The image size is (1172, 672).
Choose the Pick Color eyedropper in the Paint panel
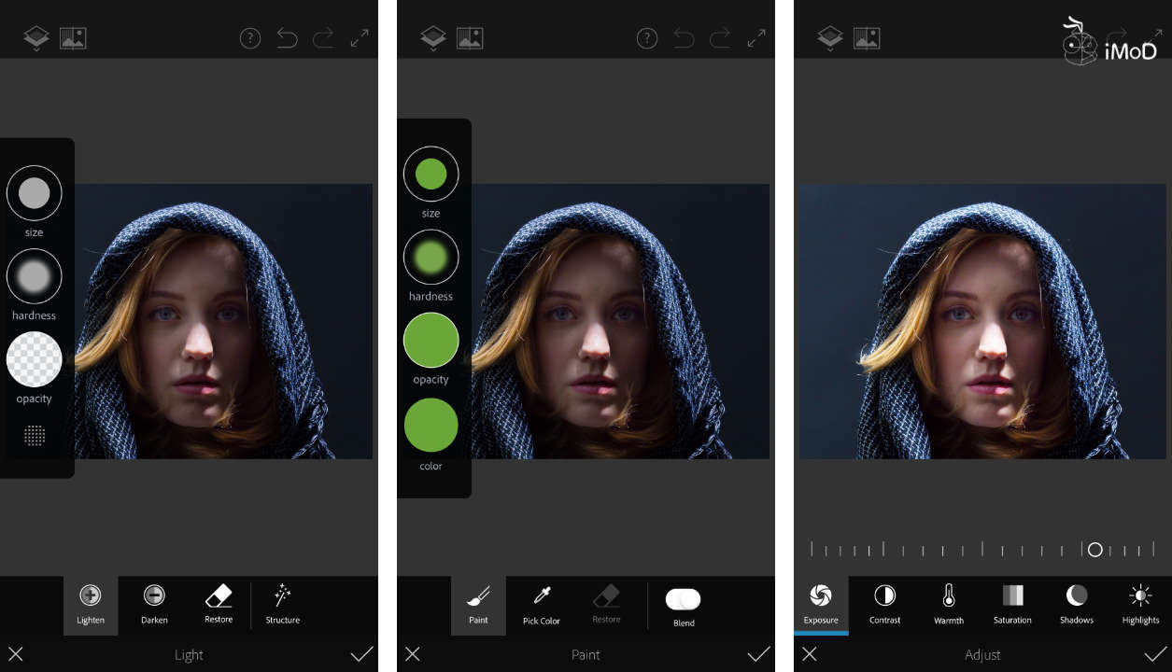(541, 604)
